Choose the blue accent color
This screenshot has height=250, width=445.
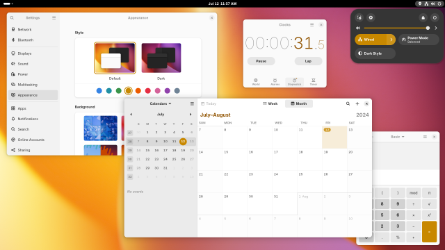99,91
